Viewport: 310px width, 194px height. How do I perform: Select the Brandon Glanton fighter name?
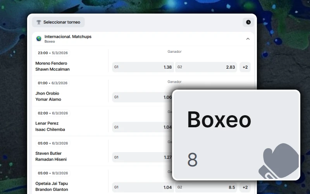tap(52, 189)
